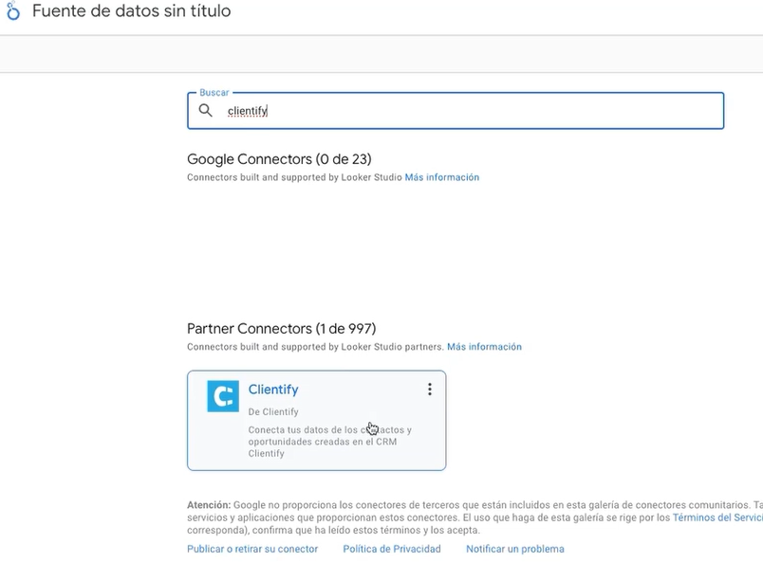Click the Clientify connector logo
This screenshot has width=763, height=562.
coord(223,396)
